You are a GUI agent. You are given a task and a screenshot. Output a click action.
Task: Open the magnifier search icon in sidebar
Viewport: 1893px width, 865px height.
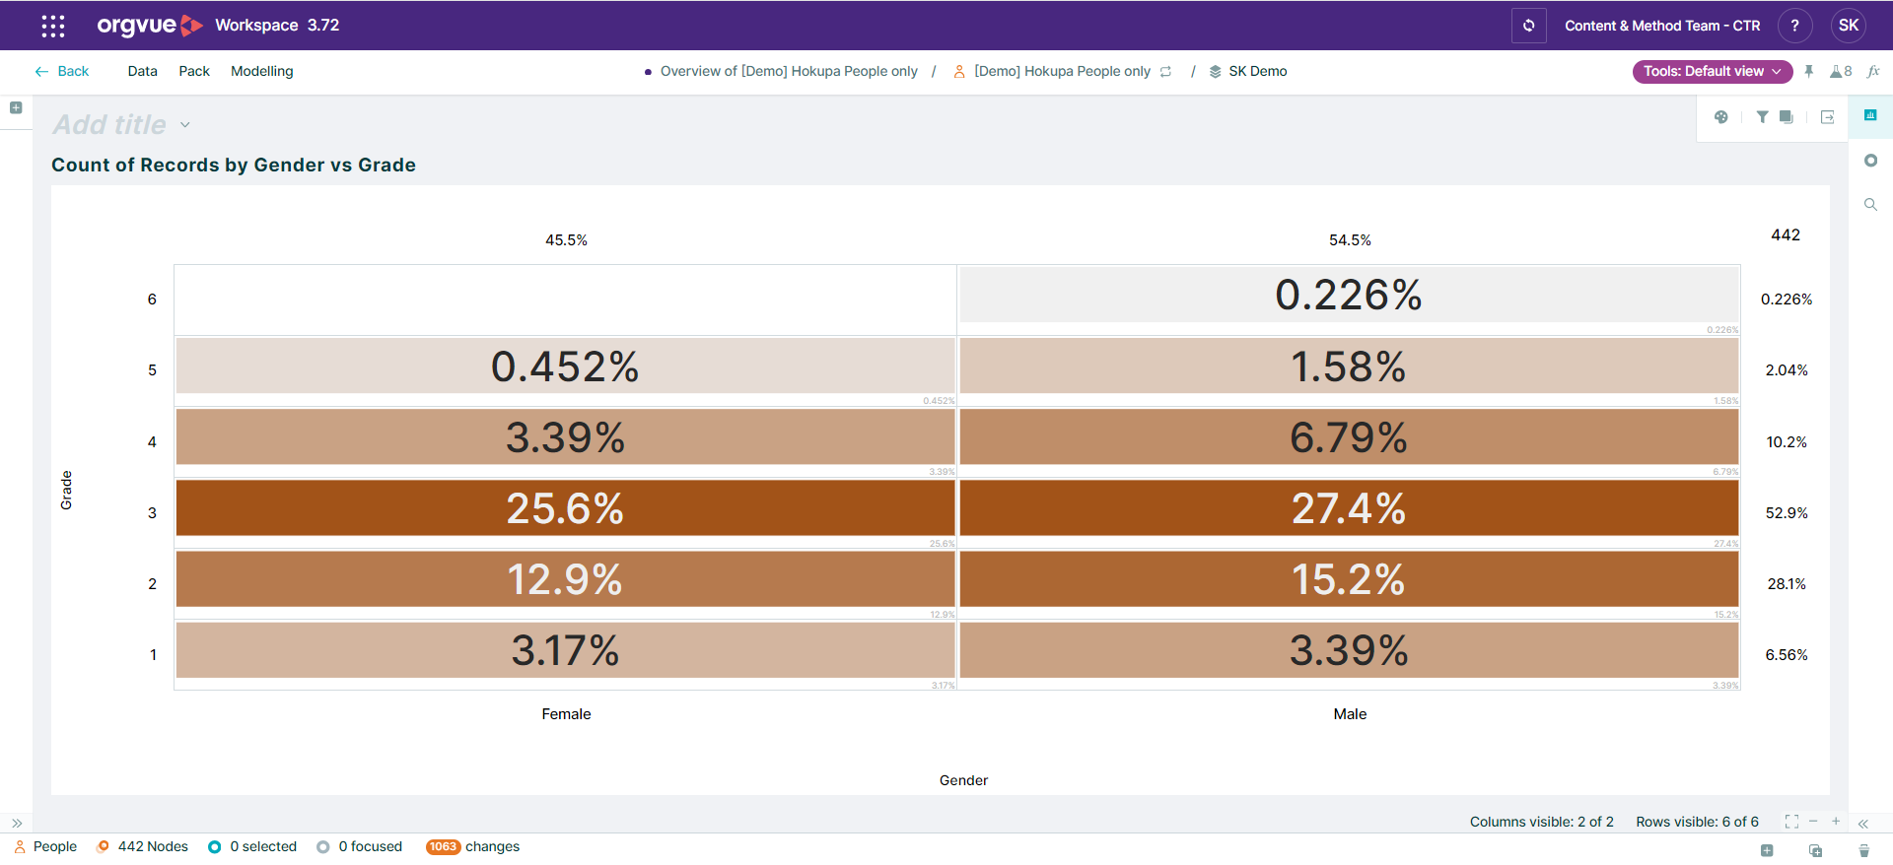[1870, 205]
